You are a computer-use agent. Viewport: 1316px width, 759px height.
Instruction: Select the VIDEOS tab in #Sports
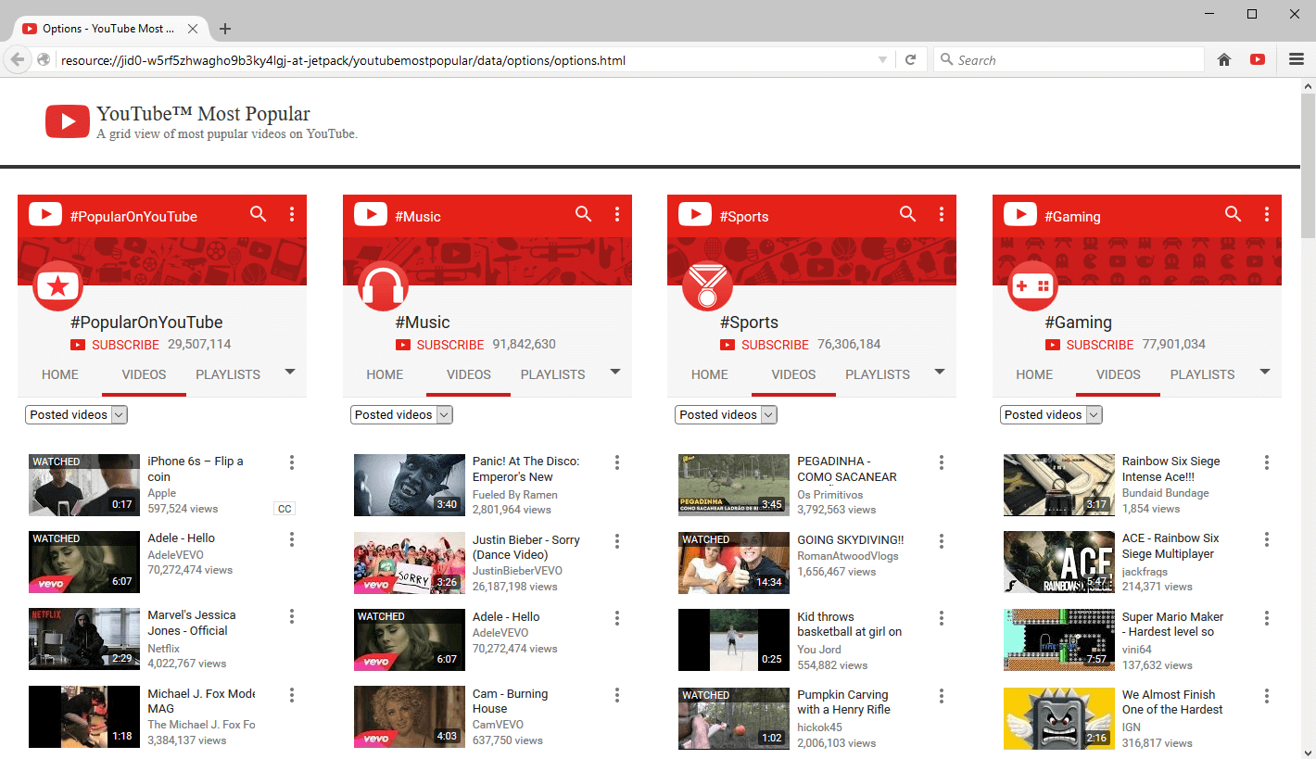(x=793, y=374)
